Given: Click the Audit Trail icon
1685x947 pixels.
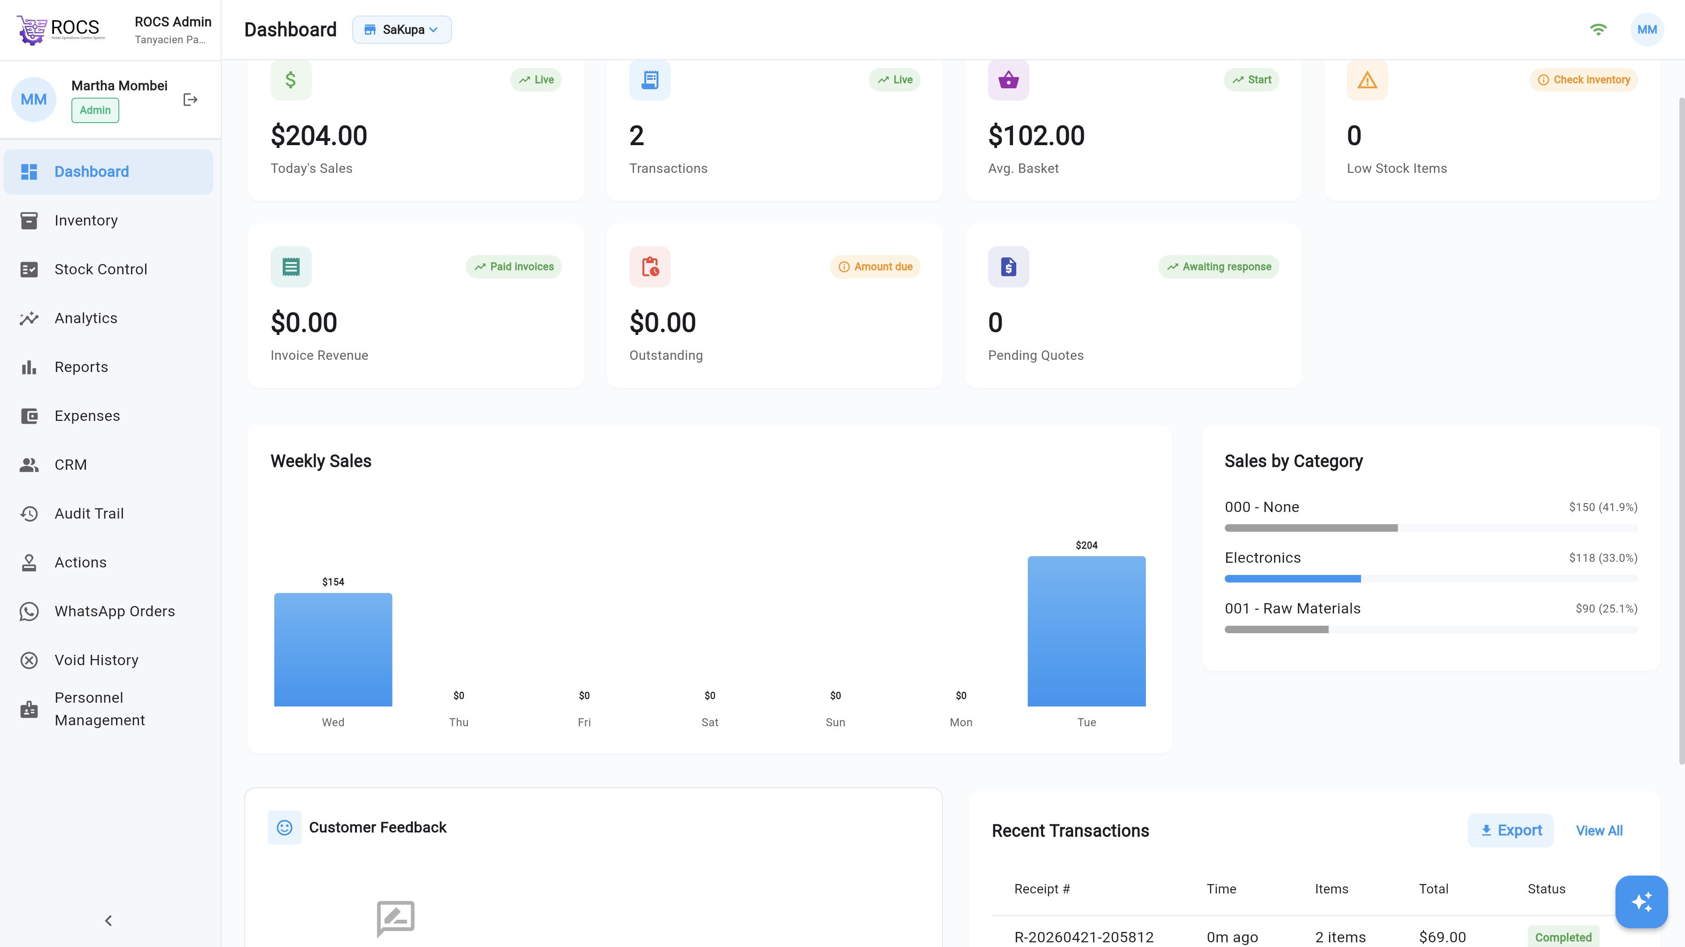Looking at the screenshot, I should click(x=30, y=513).
